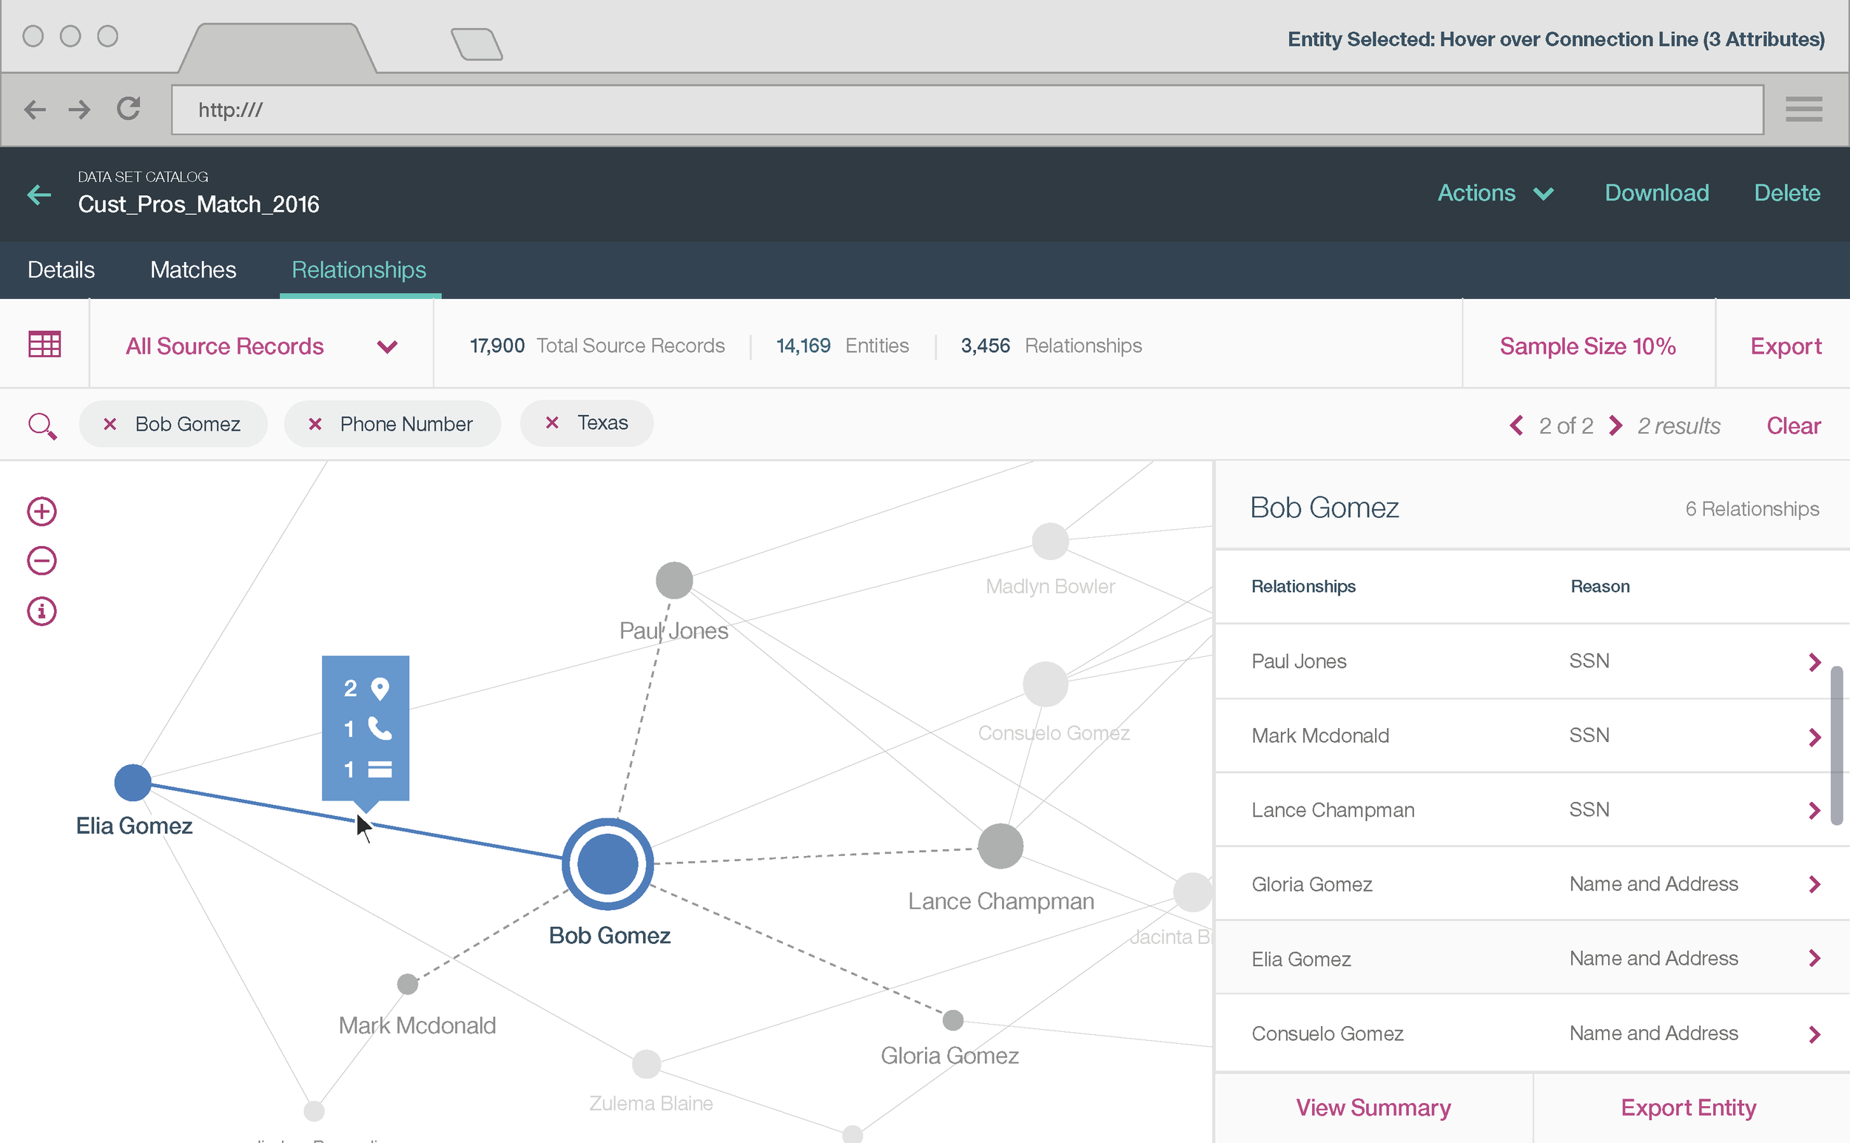Screen dimensions: 1850x1143
Task: Click the View Summary button
Action: [x=1373, y=1107]
